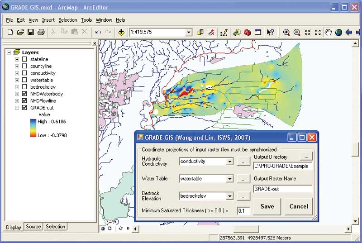Expand the conductivity layer node
Screen dimensions: 362x243
coord(17,73)
